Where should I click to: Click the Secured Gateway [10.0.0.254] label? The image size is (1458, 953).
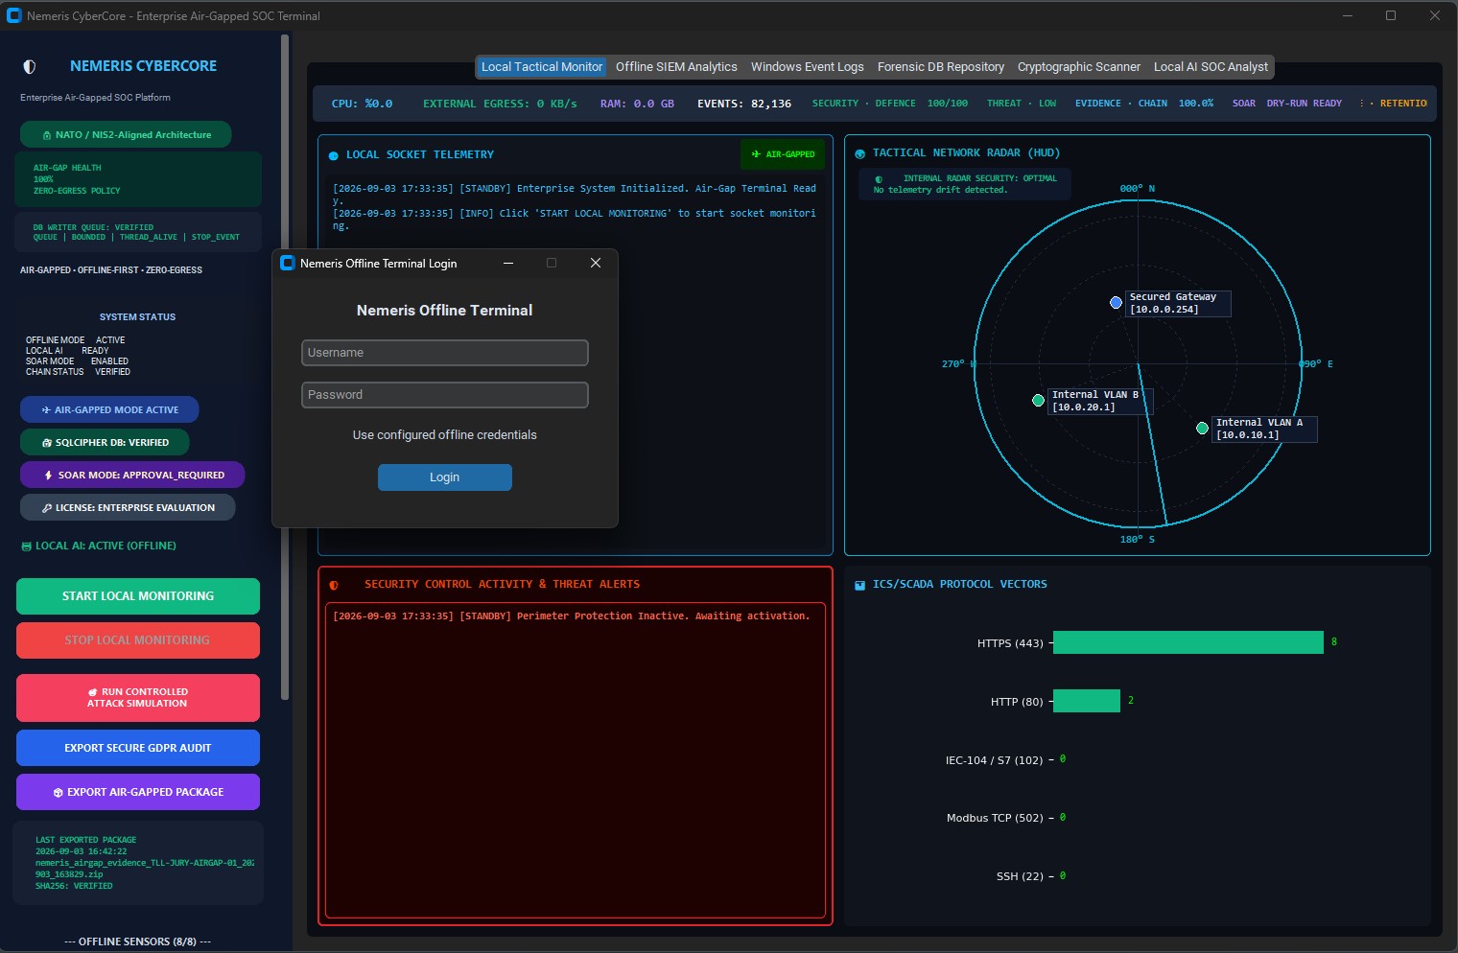1178,303
